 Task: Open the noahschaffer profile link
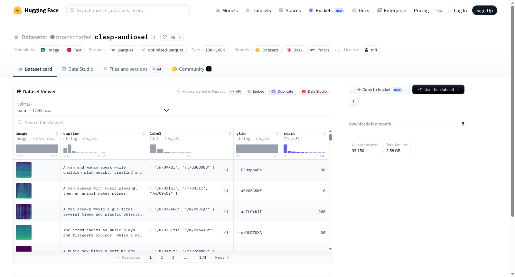point(73,37)
